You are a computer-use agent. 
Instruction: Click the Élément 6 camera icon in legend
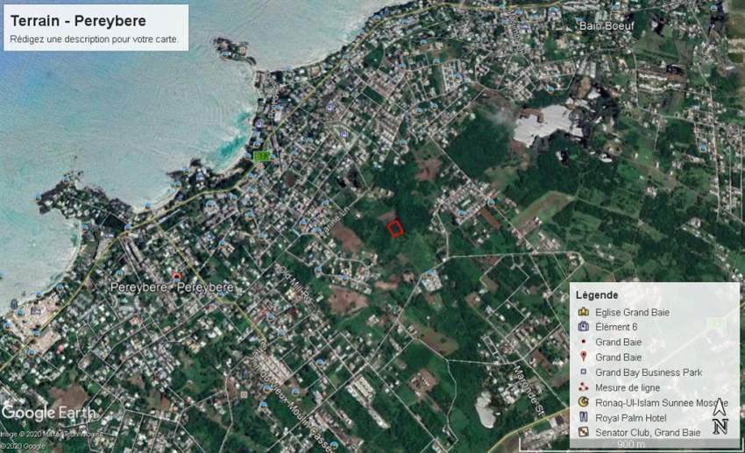[583, 327]
